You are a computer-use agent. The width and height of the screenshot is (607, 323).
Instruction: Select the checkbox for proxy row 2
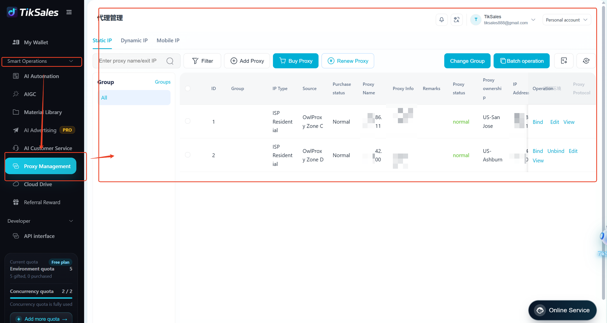[x=188, y=155]
